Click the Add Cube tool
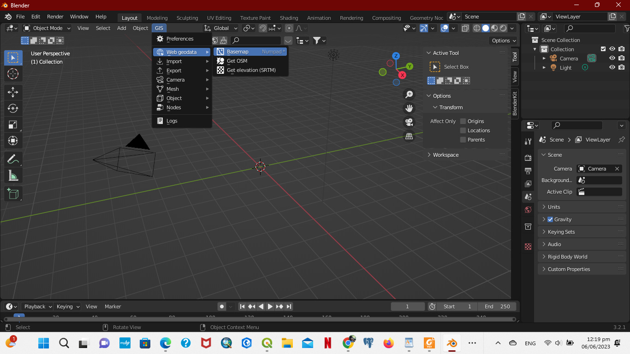The width and height of the screenshot is (630, 354). pyautogui.click(x=13, y=194)
